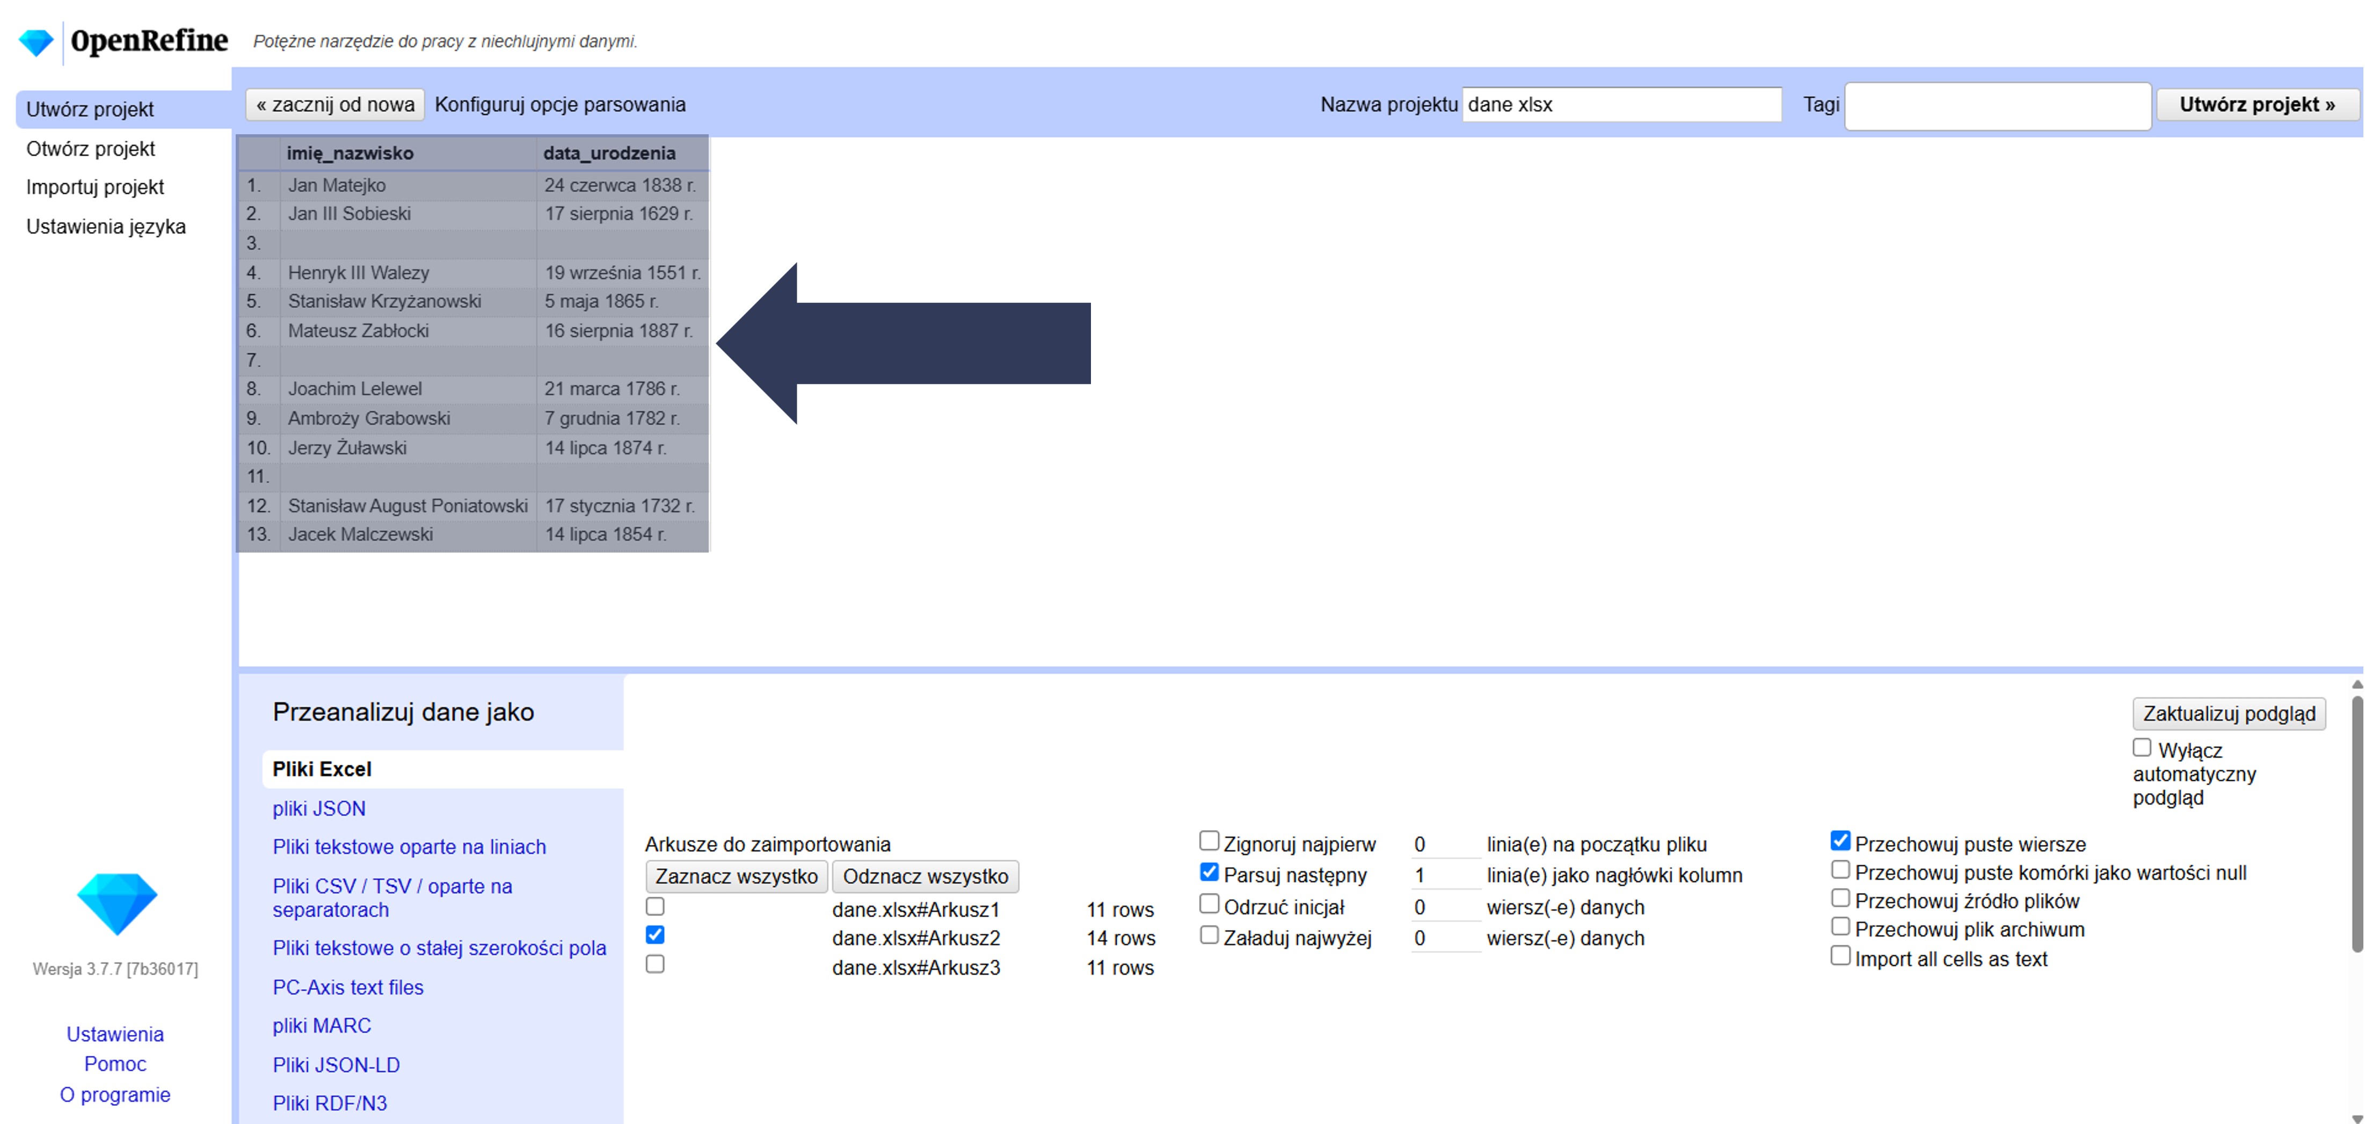Check Zignoruj najpierw option
The image size is (2365, 1124).
(1209, 840)
